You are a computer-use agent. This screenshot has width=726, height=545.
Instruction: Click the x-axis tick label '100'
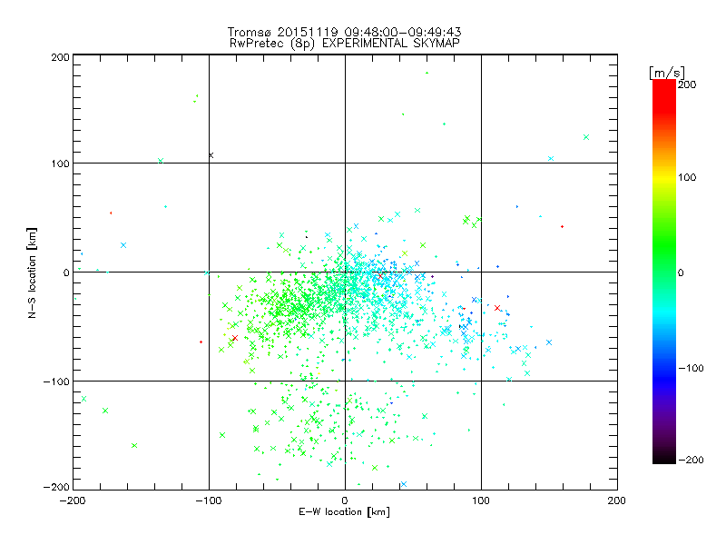(x=481, y=501)
